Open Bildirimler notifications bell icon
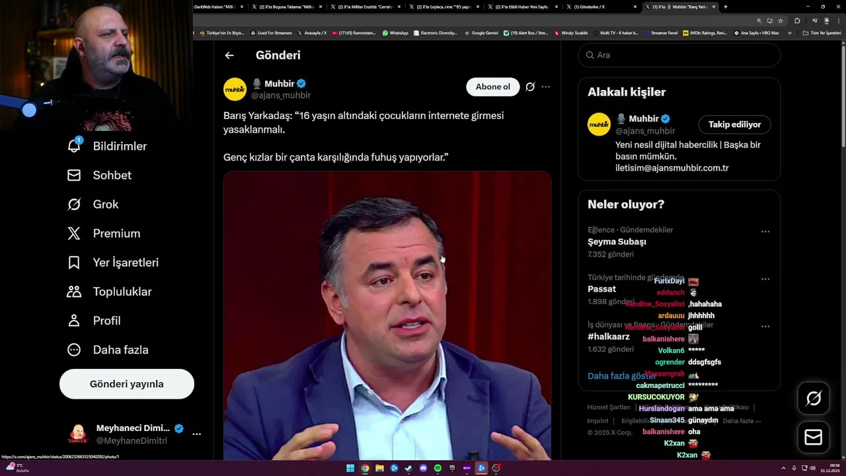Screen dimensions: 846x476 pos(74,145)
